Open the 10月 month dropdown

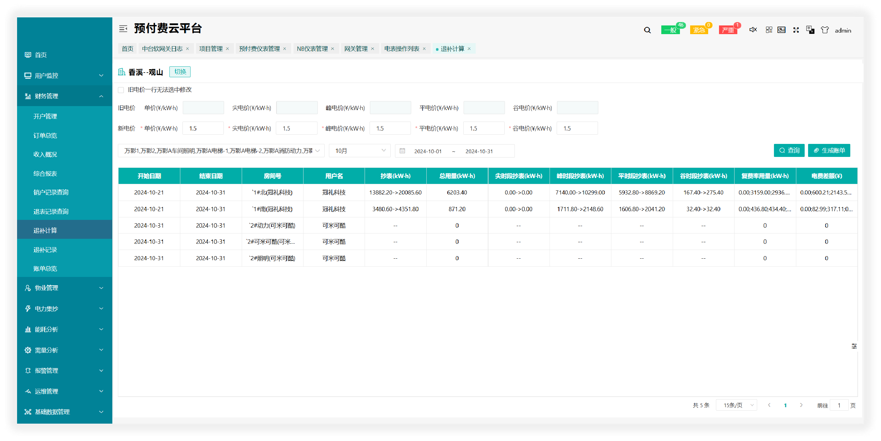[x=359, y=151]
